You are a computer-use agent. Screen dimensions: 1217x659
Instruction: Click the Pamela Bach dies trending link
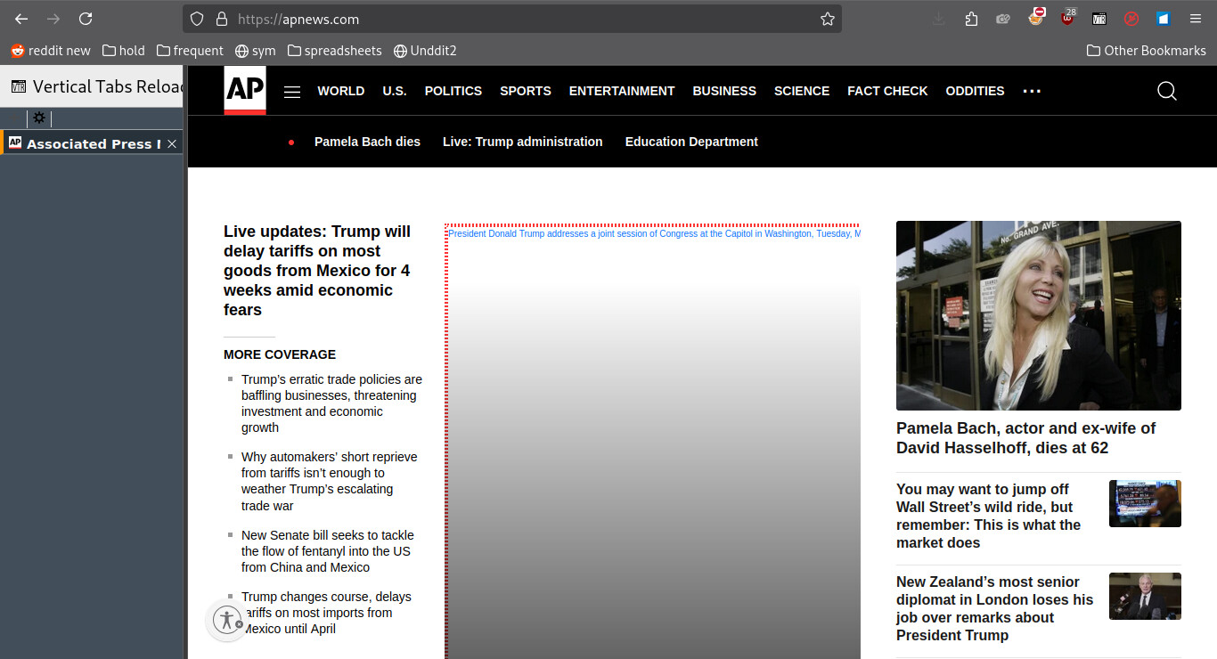367,142
